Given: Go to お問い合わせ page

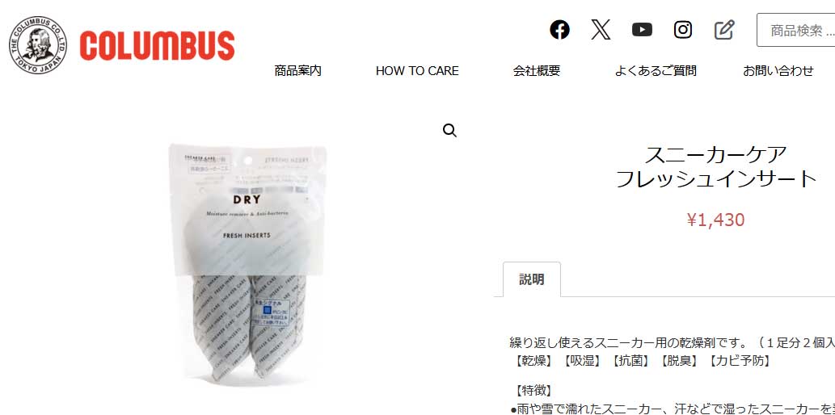Looking at the screenshot, I should click(778, 71).
